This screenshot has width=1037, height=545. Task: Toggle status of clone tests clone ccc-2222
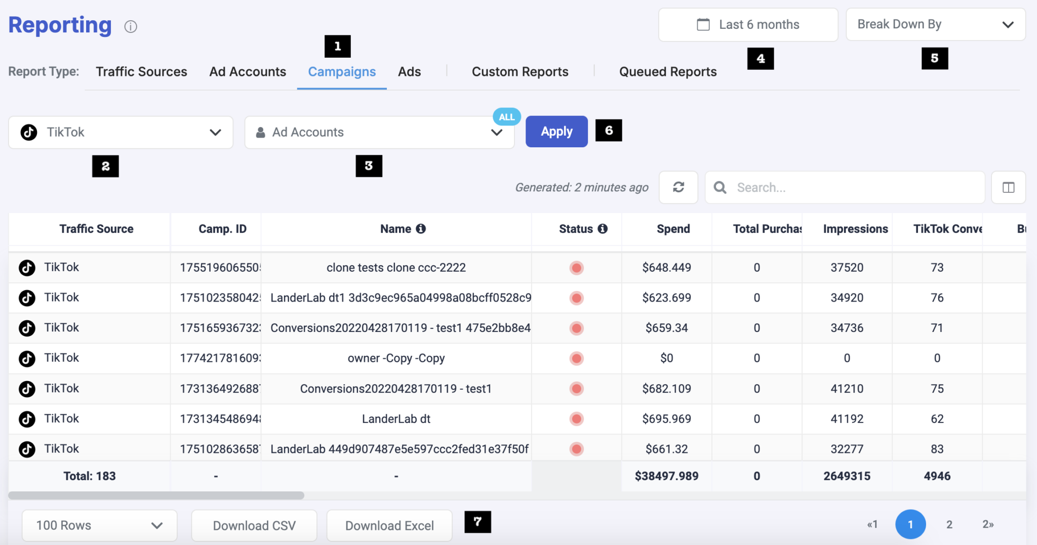pyautogui.click(x=576, y=267)
